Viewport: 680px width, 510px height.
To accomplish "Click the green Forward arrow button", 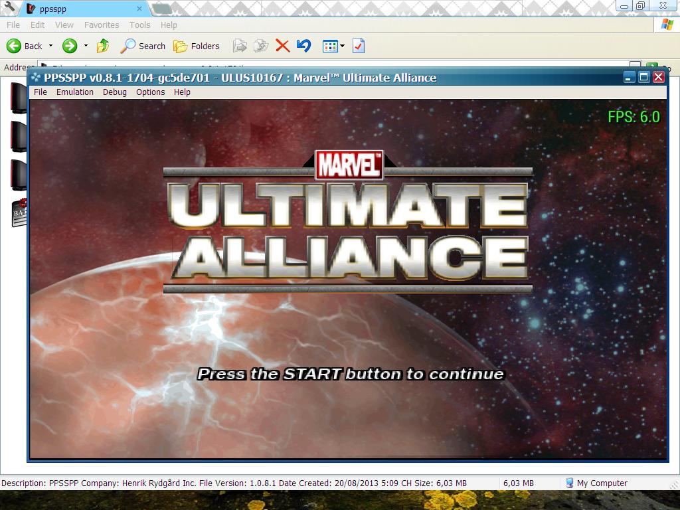I will (70, 46).
